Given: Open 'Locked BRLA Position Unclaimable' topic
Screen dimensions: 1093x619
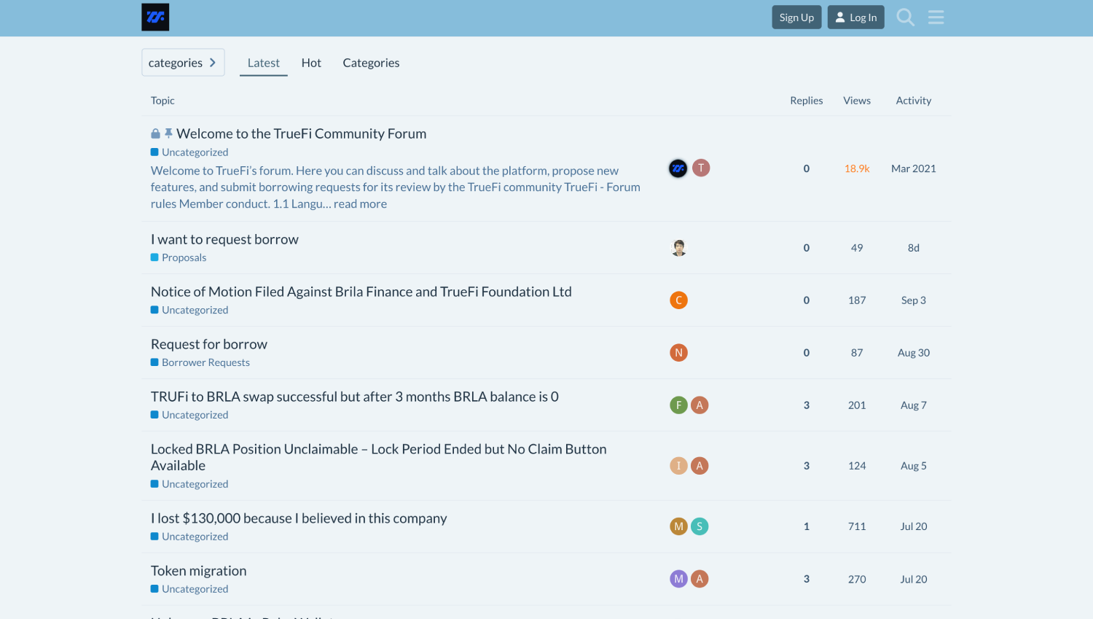Looking at the screenshot, I should pyautogui.click(x=378, y=457).
